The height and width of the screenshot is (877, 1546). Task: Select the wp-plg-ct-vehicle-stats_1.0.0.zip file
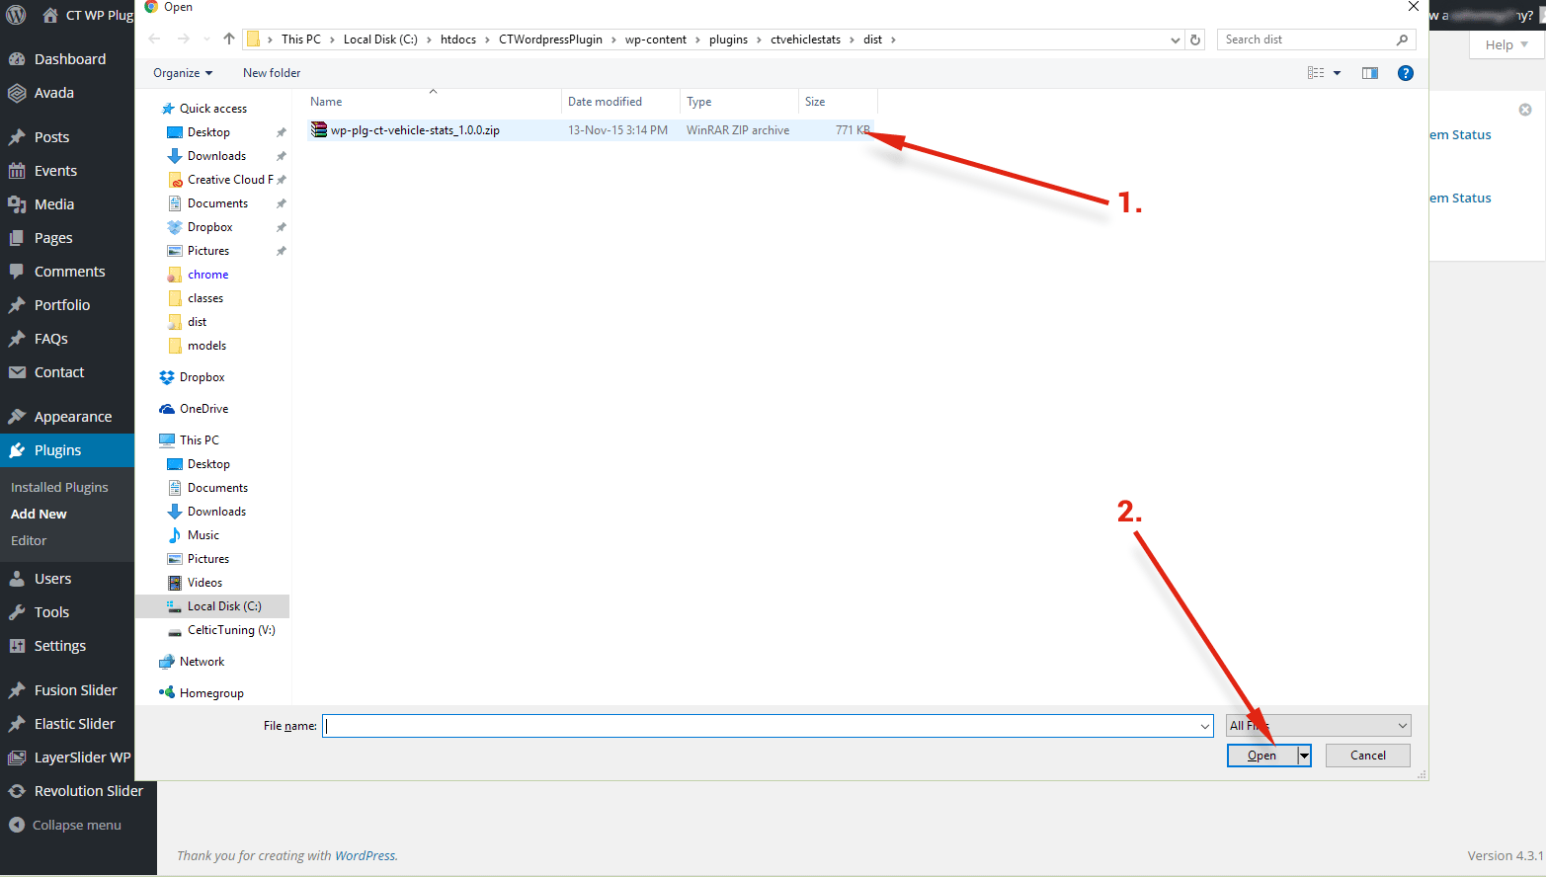(415, 130)
